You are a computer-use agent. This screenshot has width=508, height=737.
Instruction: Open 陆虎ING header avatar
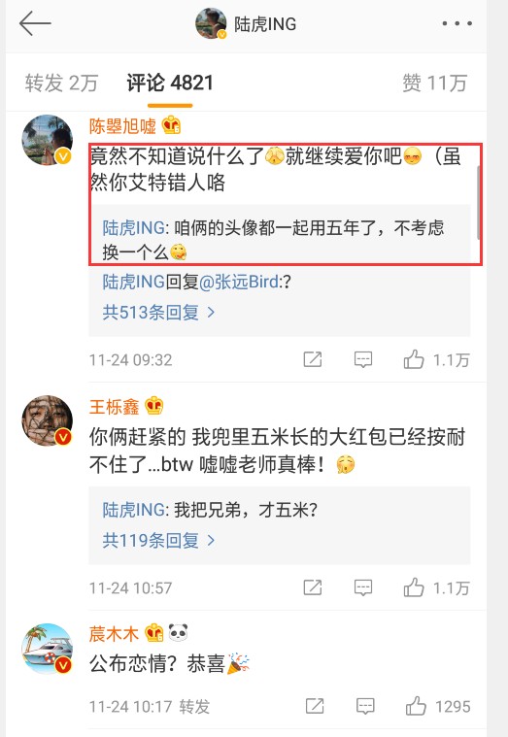pyautogui.click(x=210, y=23)
